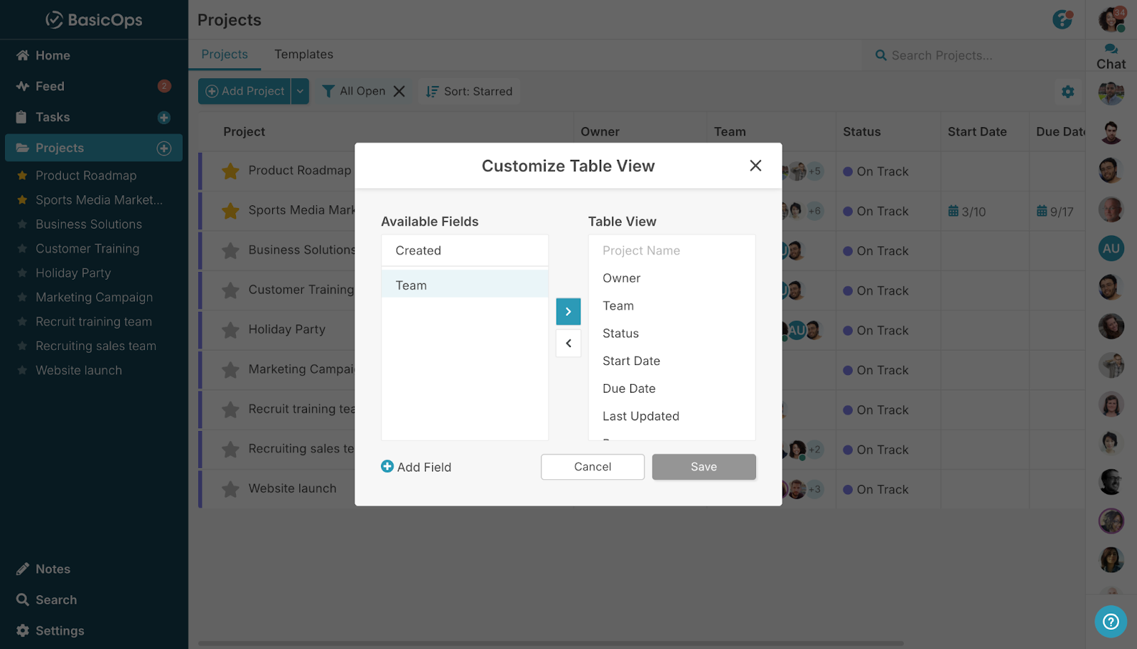Switch to the Templates tab

303,55
